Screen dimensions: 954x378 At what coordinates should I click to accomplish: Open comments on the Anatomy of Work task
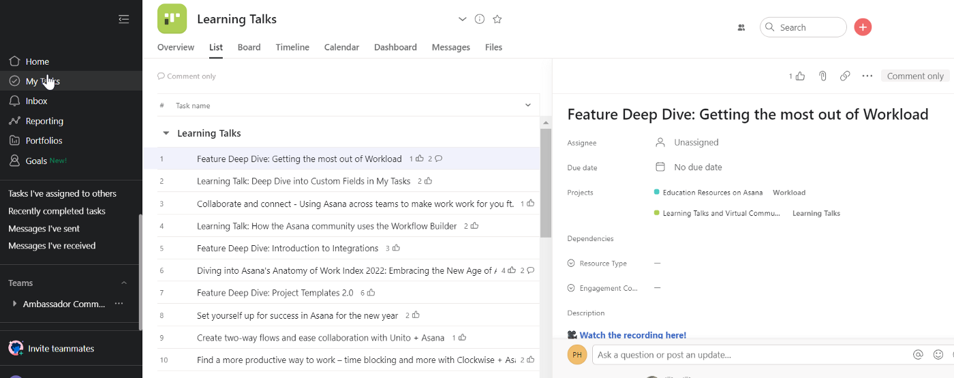pos(530,270)
